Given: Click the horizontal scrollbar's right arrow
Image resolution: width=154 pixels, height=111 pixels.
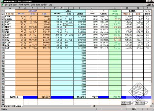Looking at the screenshot, I should click(x=151, y=106).
